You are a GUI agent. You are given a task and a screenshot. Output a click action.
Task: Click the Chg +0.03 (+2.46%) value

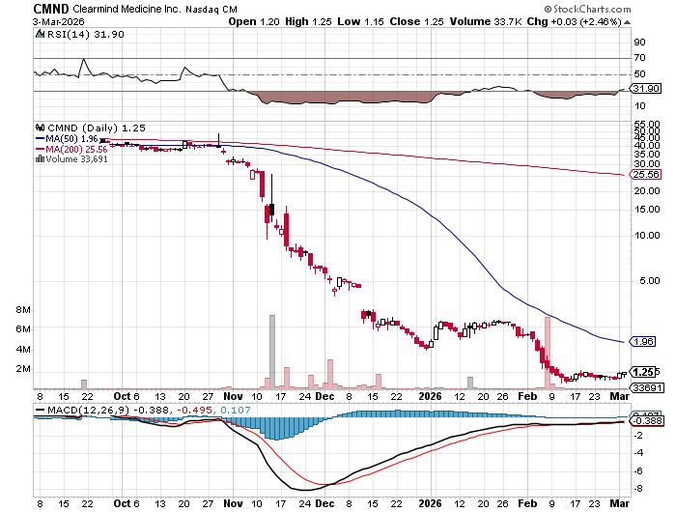575,21
